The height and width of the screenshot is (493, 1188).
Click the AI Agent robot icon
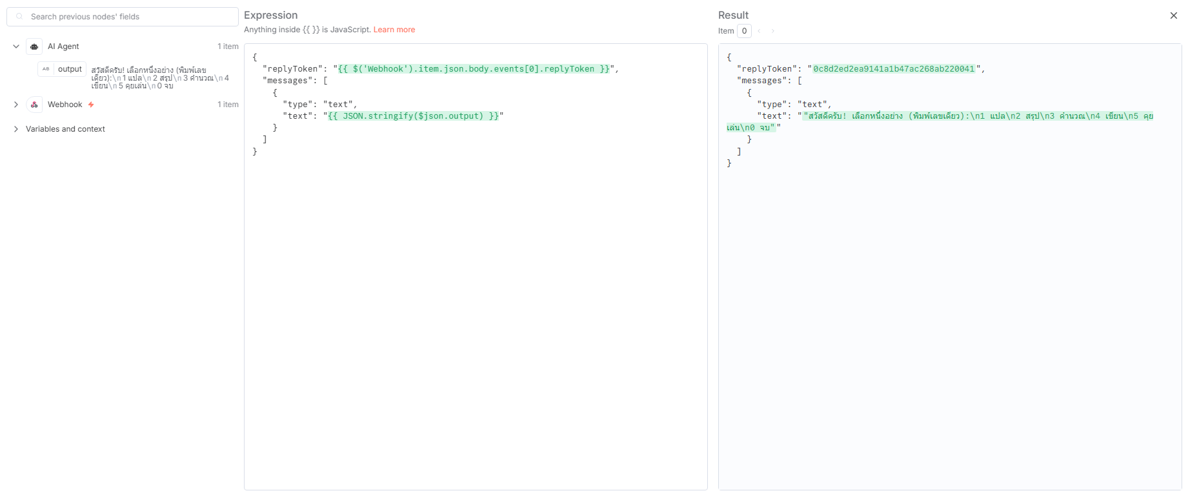[x=34, y=46]
